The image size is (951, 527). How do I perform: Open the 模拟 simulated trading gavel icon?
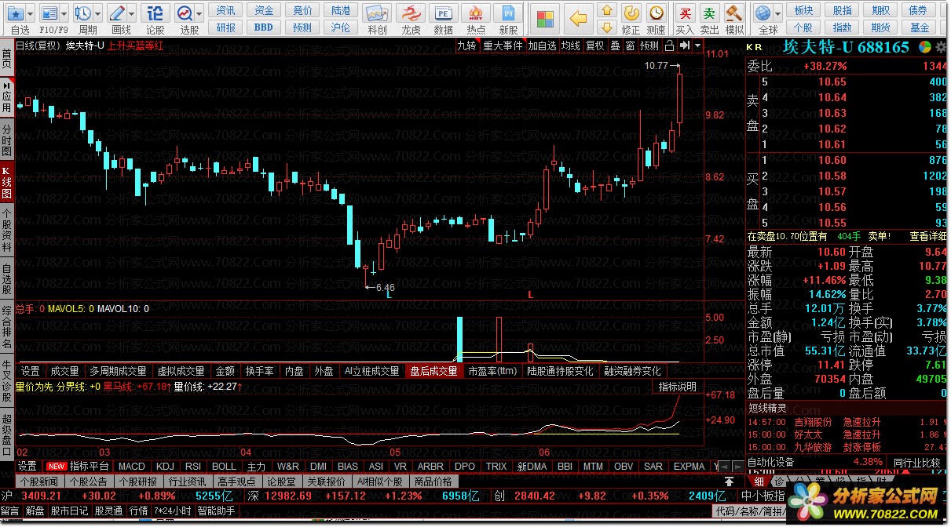click(734, 13)
